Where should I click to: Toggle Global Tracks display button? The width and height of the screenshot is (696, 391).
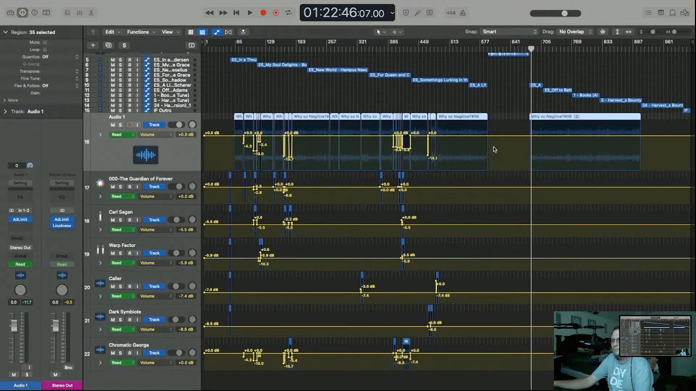[x=191, y=46]
